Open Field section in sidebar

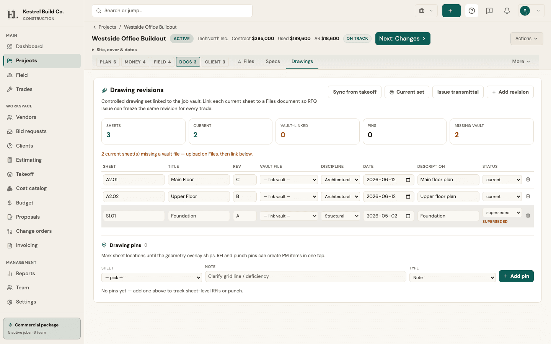(x=42, y=75)
